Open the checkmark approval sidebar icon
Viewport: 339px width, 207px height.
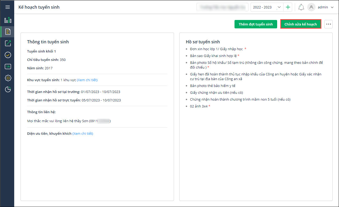point(8,55)
